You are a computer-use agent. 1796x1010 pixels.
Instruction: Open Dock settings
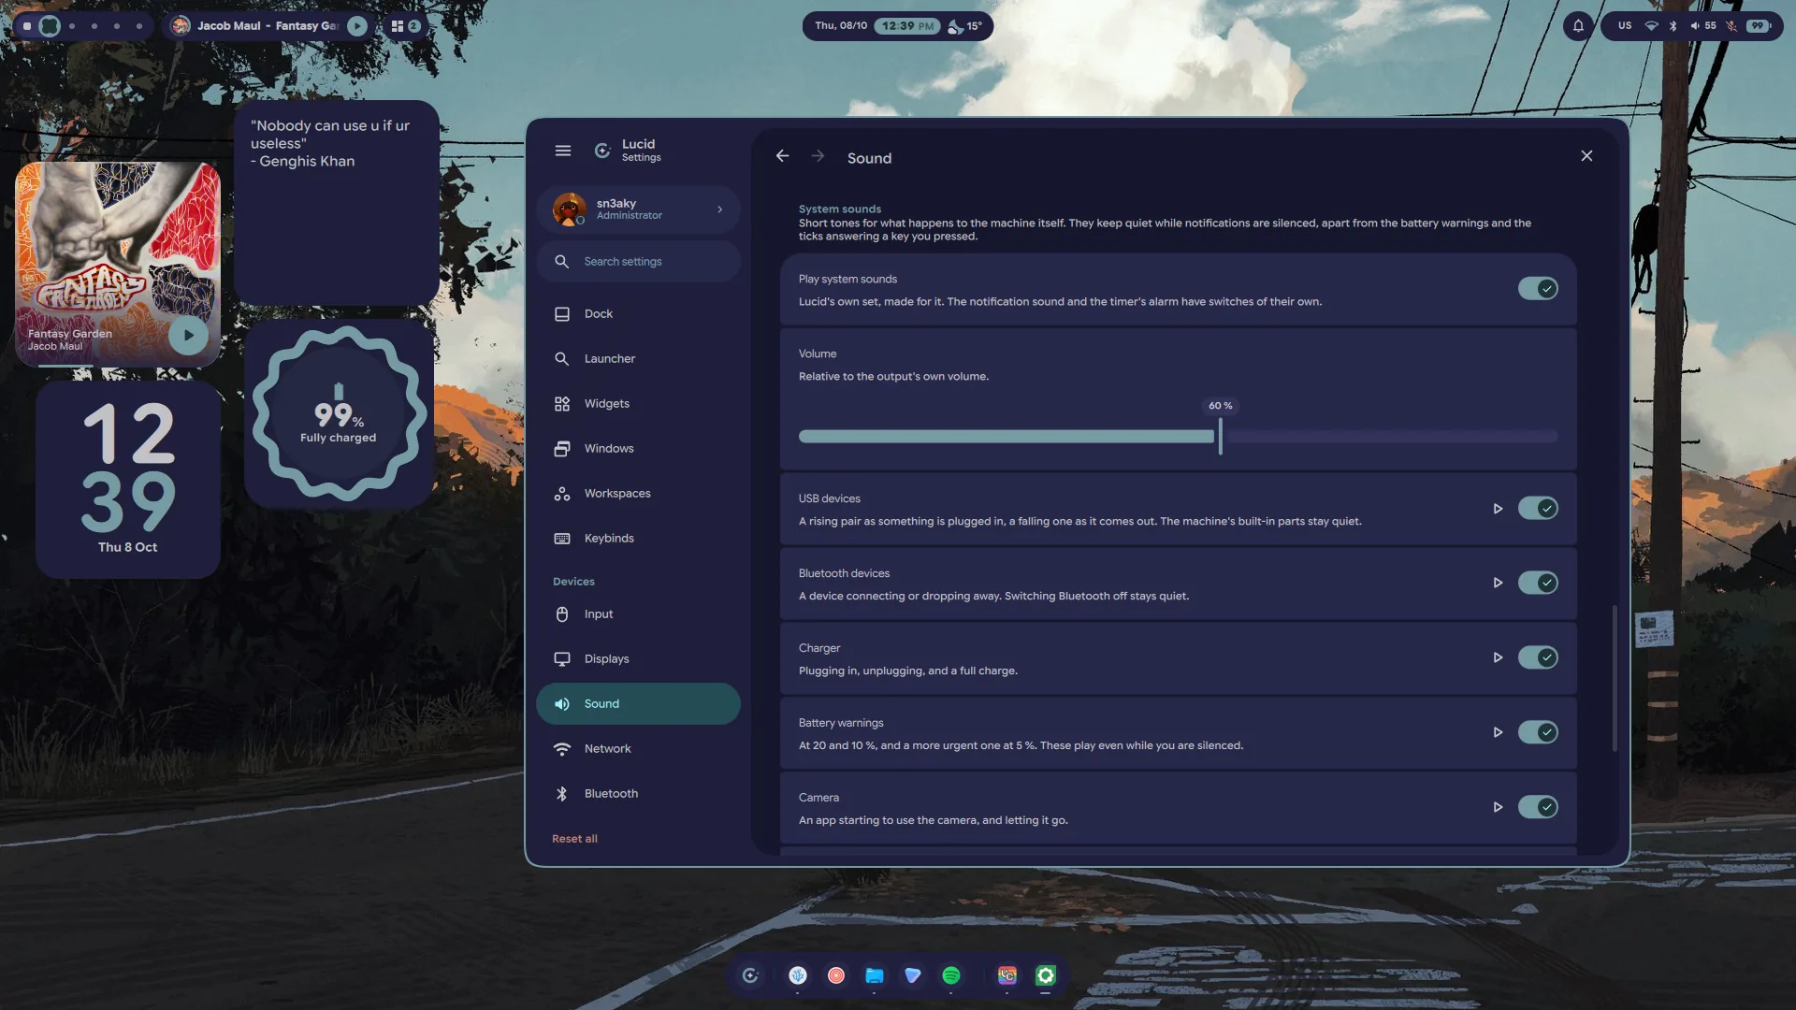pyautogui.click(x=638, y=314)
